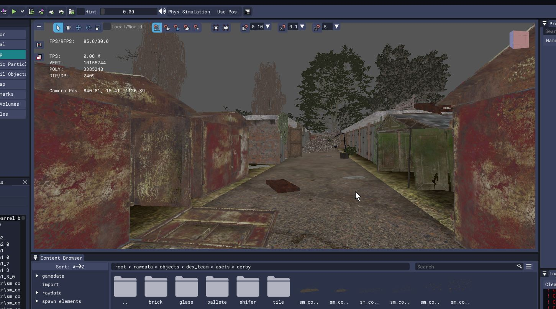Open the Content Browser options menu icon
This screenshot has height=309, width=556.
click(529, 266)
